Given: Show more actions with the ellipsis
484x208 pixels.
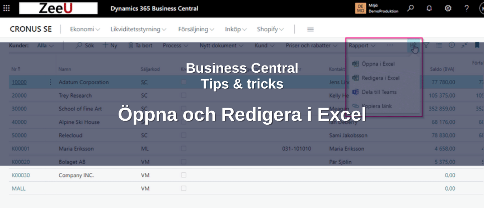Looking at the screenshot, I should 390,46.
